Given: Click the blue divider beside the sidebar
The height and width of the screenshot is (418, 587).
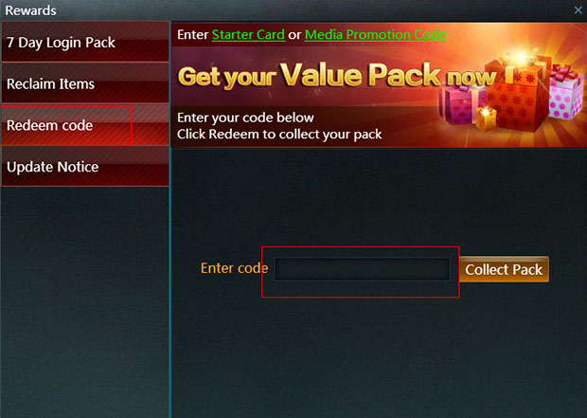Looking at the screenshot, I should click(x=170, y=282).
